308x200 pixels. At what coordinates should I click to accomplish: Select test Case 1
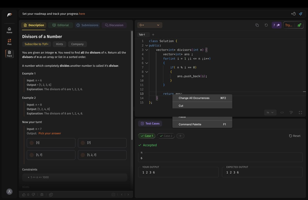click(147, 136)
